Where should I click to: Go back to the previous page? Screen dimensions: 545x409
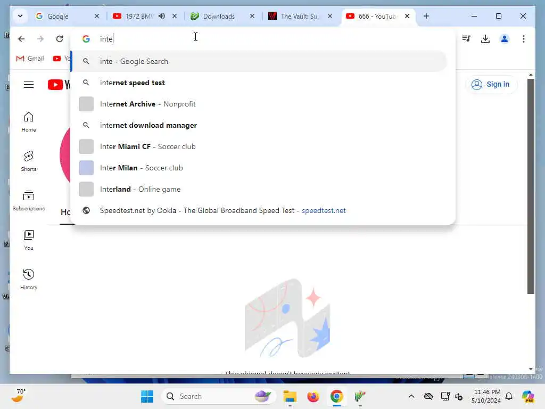click(21, 38)
